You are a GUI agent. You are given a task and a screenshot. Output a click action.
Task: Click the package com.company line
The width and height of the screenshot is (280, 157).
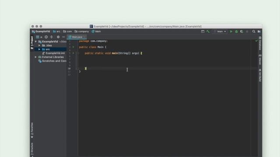(x=93, y=41)
